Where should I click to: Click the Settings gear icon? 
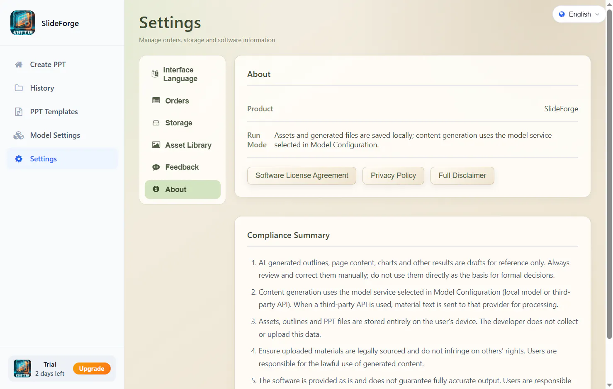[19, 159]
